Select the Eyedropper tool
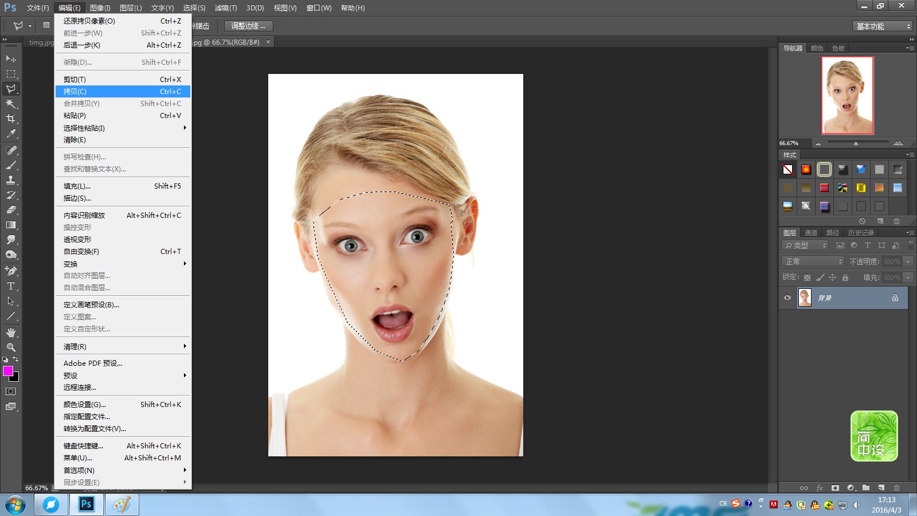The height and width of the screenshot is (516, 917). coord(11,134)
